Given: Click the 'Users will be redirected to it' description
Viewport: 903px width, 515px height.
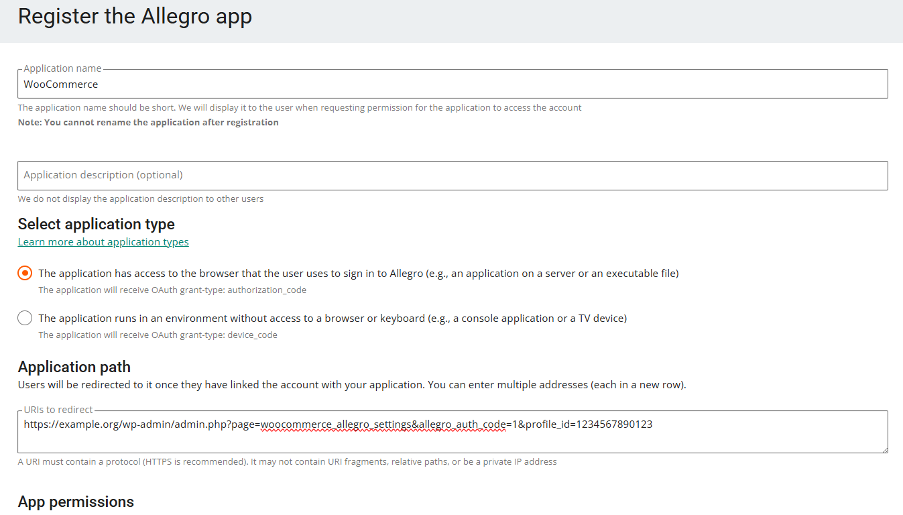Looking at the screenshot, I should click(352, 385).
